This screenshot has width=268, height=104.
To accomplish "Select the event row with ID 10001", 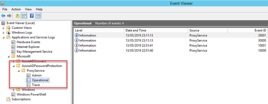I will coord(171,46).
